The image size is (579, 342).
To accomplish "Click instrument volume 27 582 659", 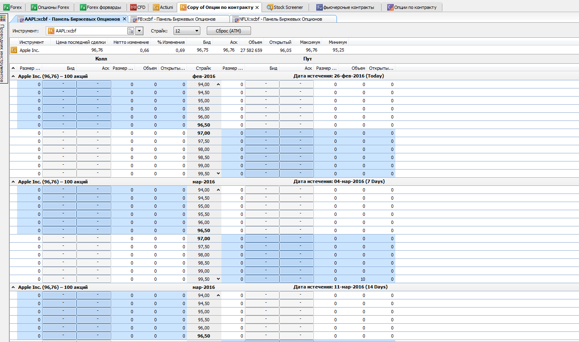I will (x=251, y=50).
